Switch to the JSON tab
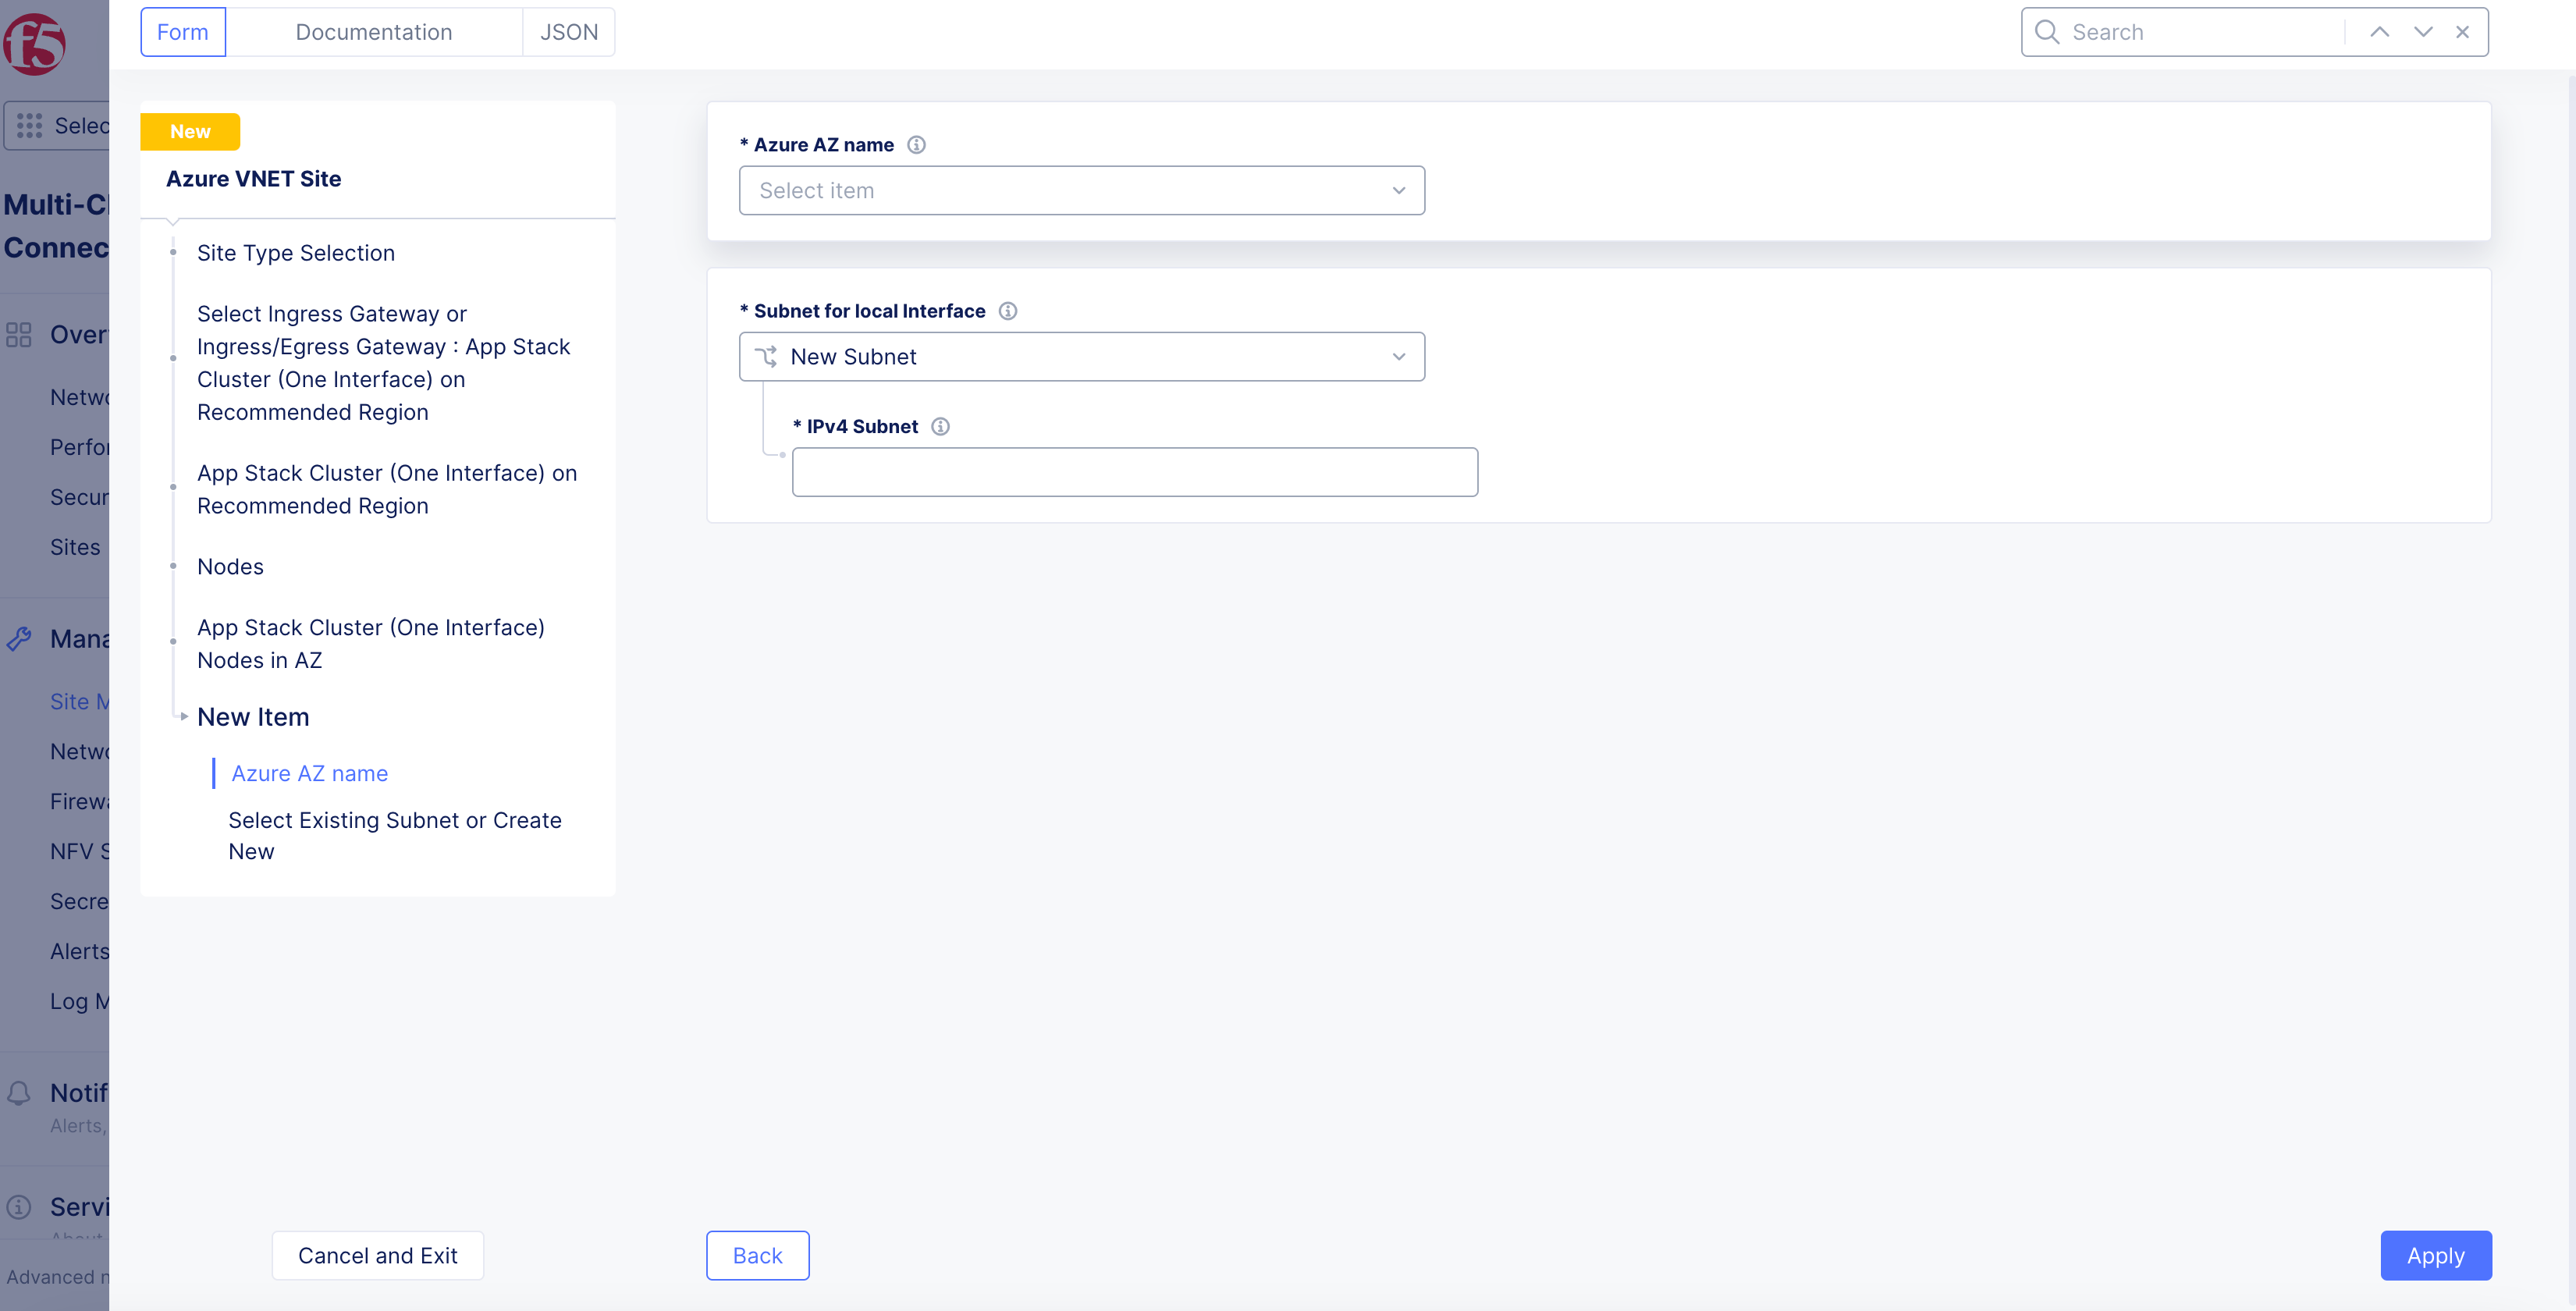The height and width of the screenshot is (1311, 2576). point(568,31)
